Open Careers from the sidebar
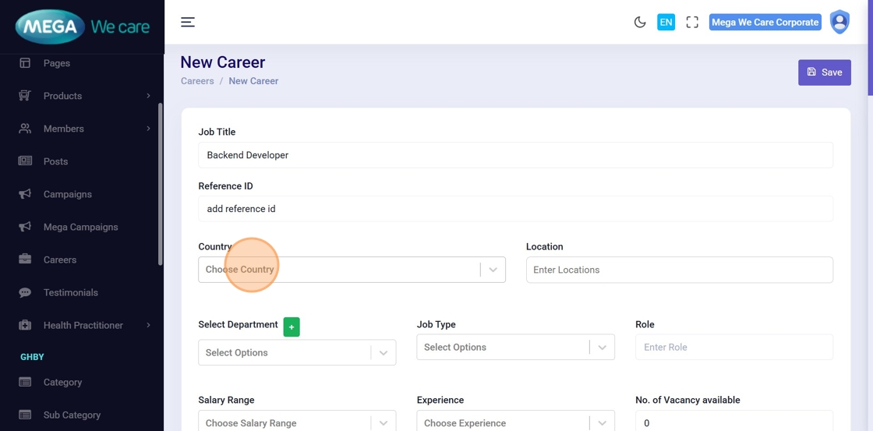Screen dimensions: 873x431 point(60,260)
